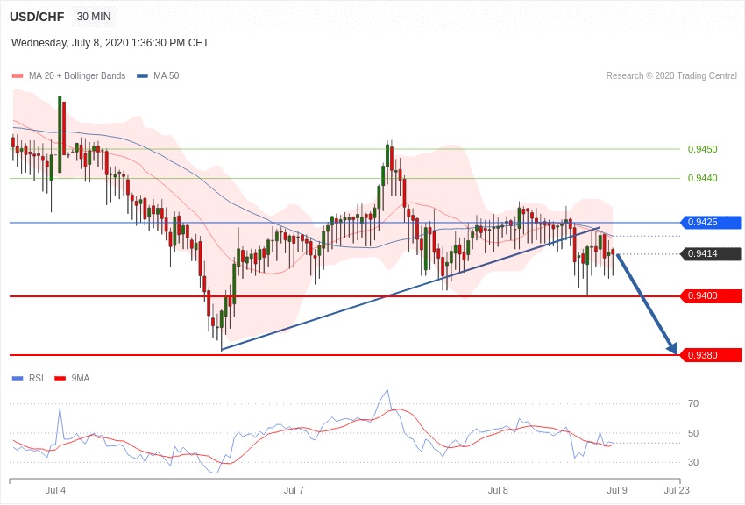Click the Jul 8 date axis label

click(498, 490)
